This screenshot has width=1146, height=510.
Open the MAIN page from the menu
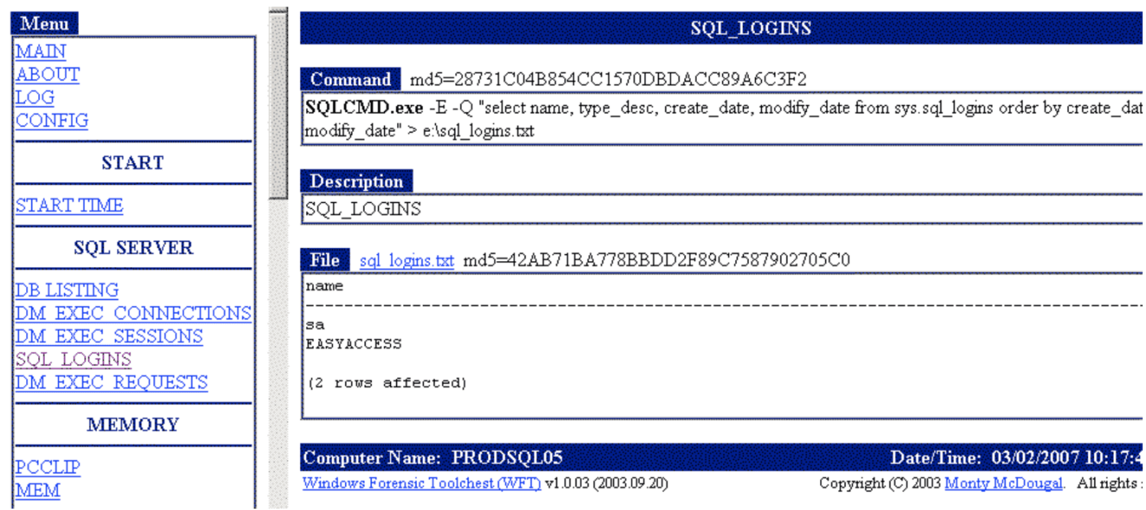coord(39,51)
